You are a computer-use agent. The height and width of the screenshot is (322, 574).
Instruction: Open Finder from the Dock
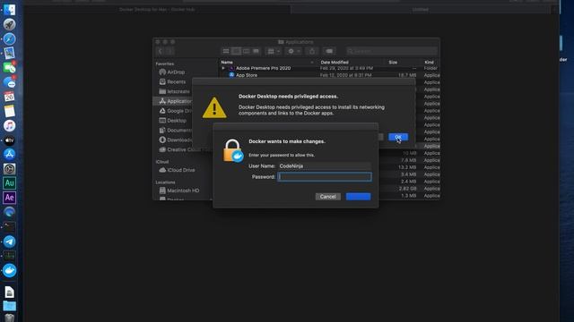pos(9,10)
